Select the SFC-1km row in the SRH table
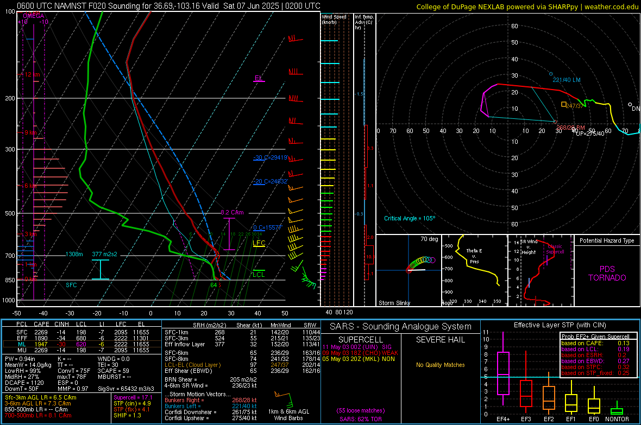The image size is (641, 425). tap(242, 332)
